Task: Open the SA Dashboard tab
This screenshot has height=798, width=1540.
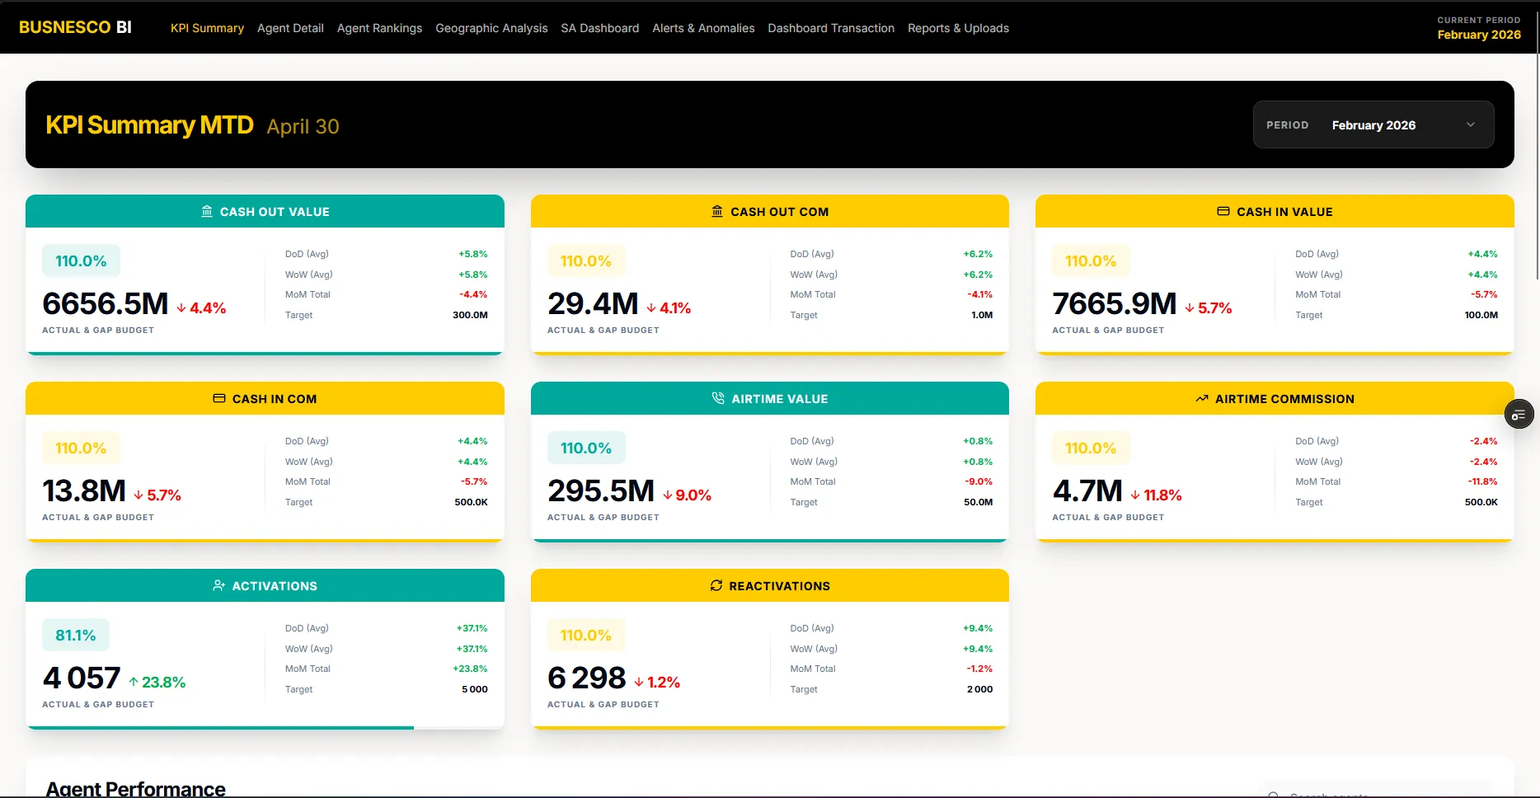Action: point(600,28)
